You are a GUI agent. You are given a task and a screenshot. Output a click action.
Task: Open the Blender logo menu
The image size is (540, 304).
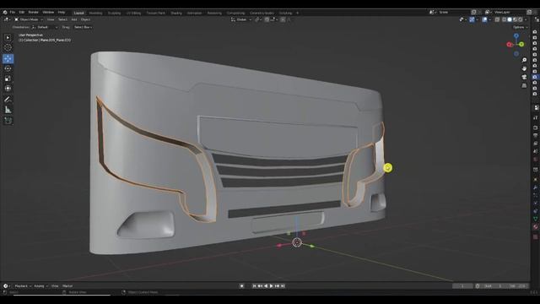pos(5,12)
